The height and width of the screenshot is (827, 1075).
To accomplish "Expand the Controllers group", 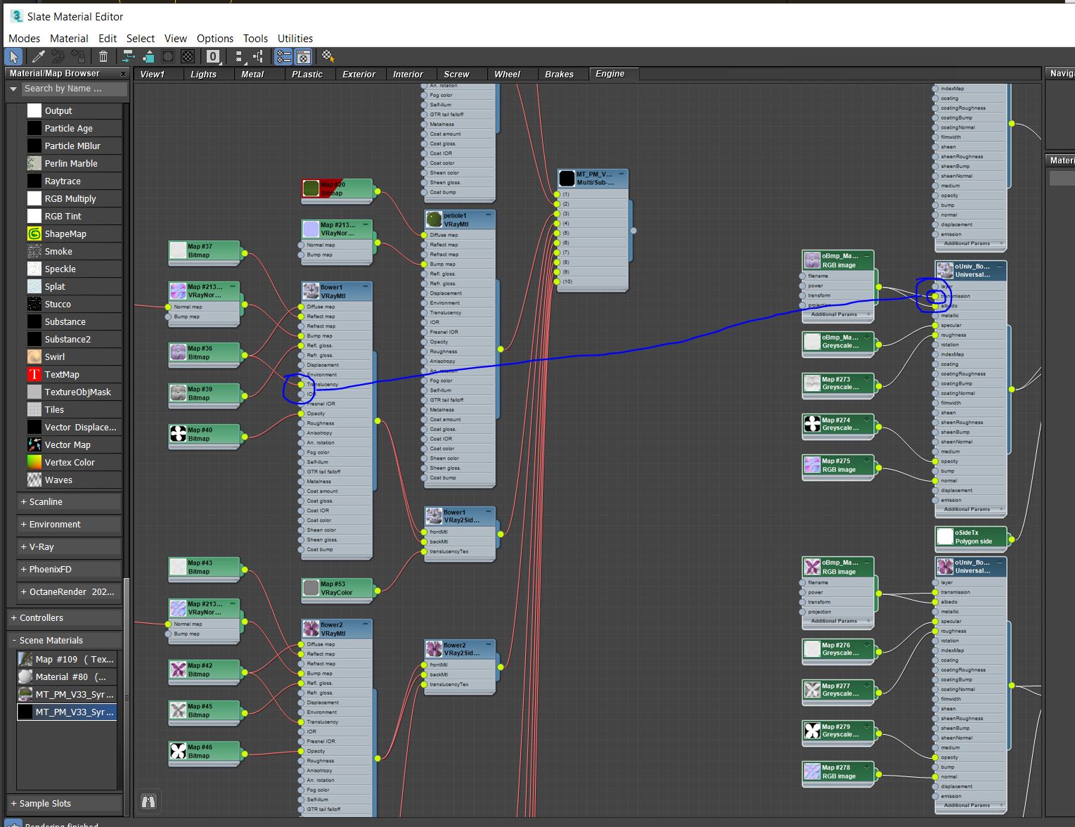I will [x=65, y=618].
